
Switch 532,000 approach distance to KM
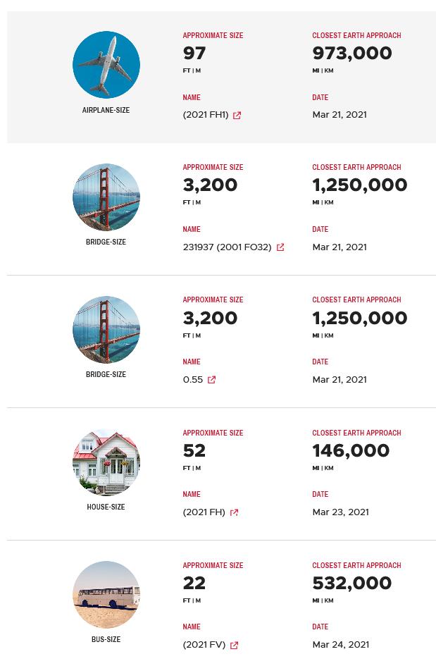(x=329, y=600)
